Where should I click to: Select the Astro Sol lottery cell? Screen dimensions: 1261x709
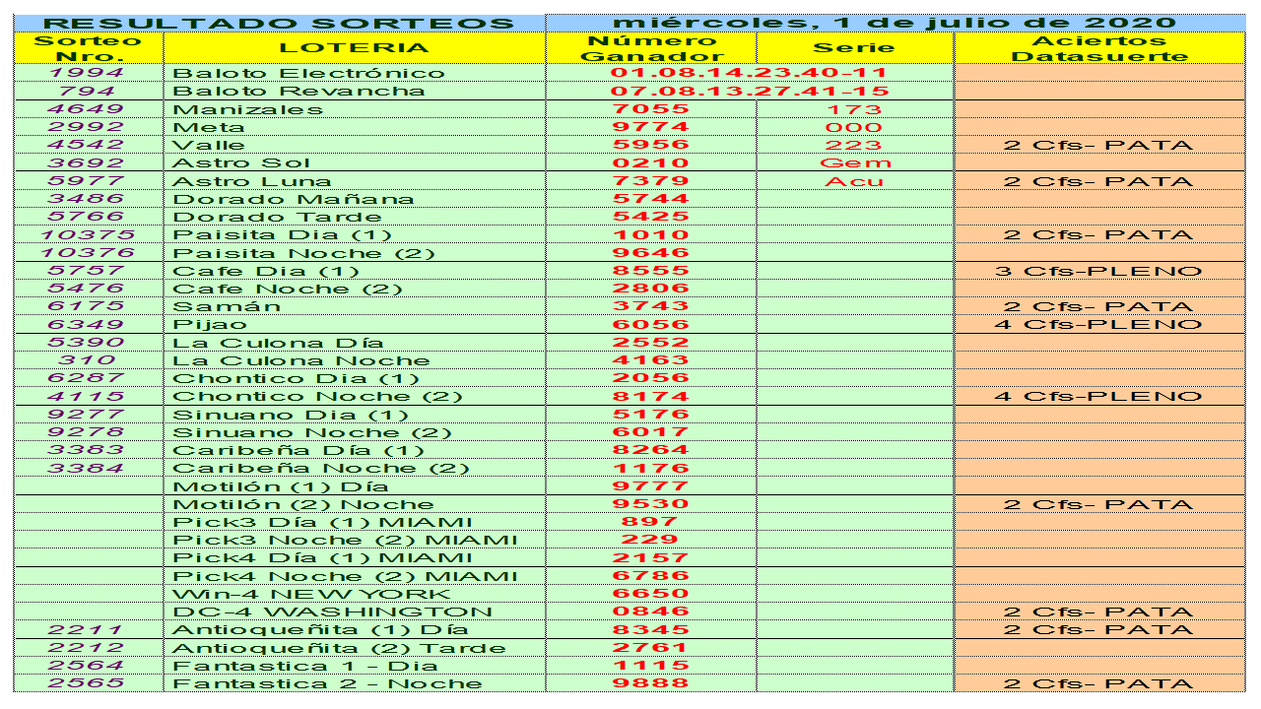click(x=355, y=163)
